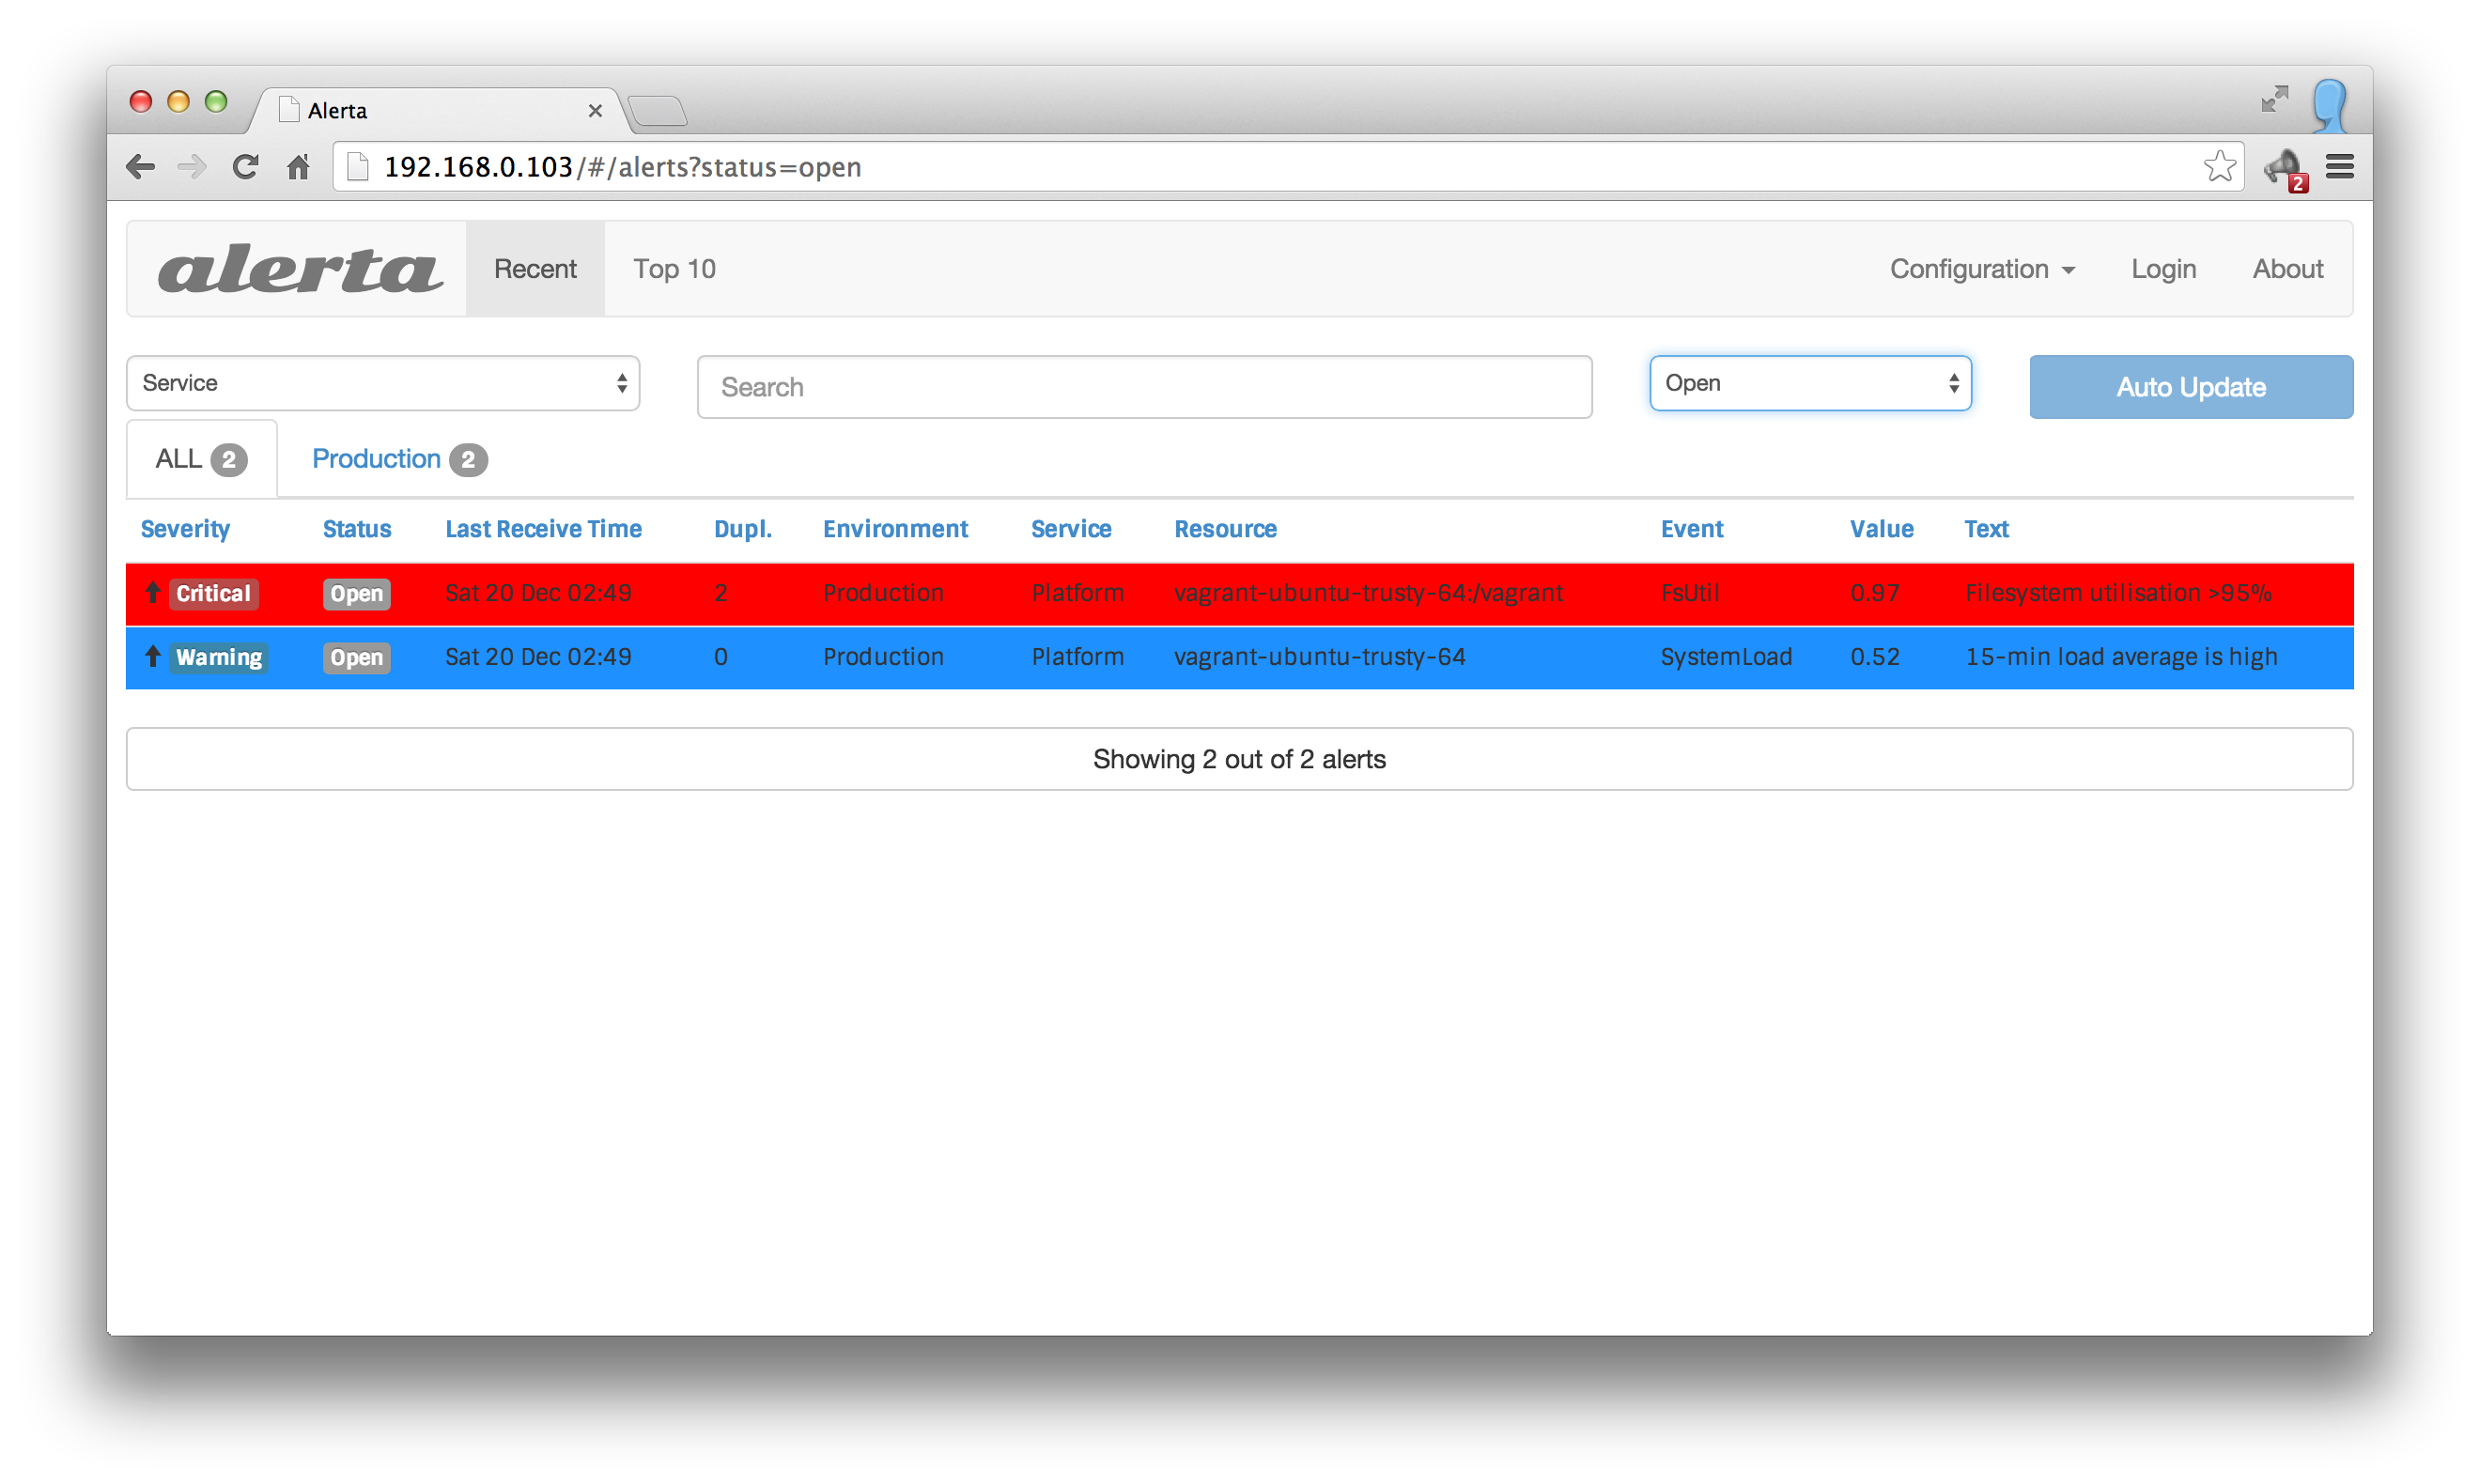Sort alerts by Severity column
The image size is (2480, 1484).
pos(185,529)
